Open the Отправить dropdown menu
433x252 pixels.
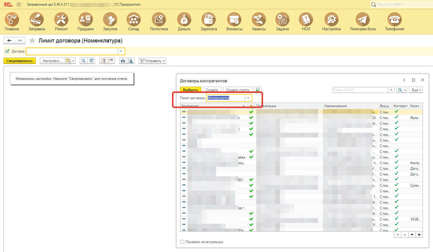tap(152, 61)
